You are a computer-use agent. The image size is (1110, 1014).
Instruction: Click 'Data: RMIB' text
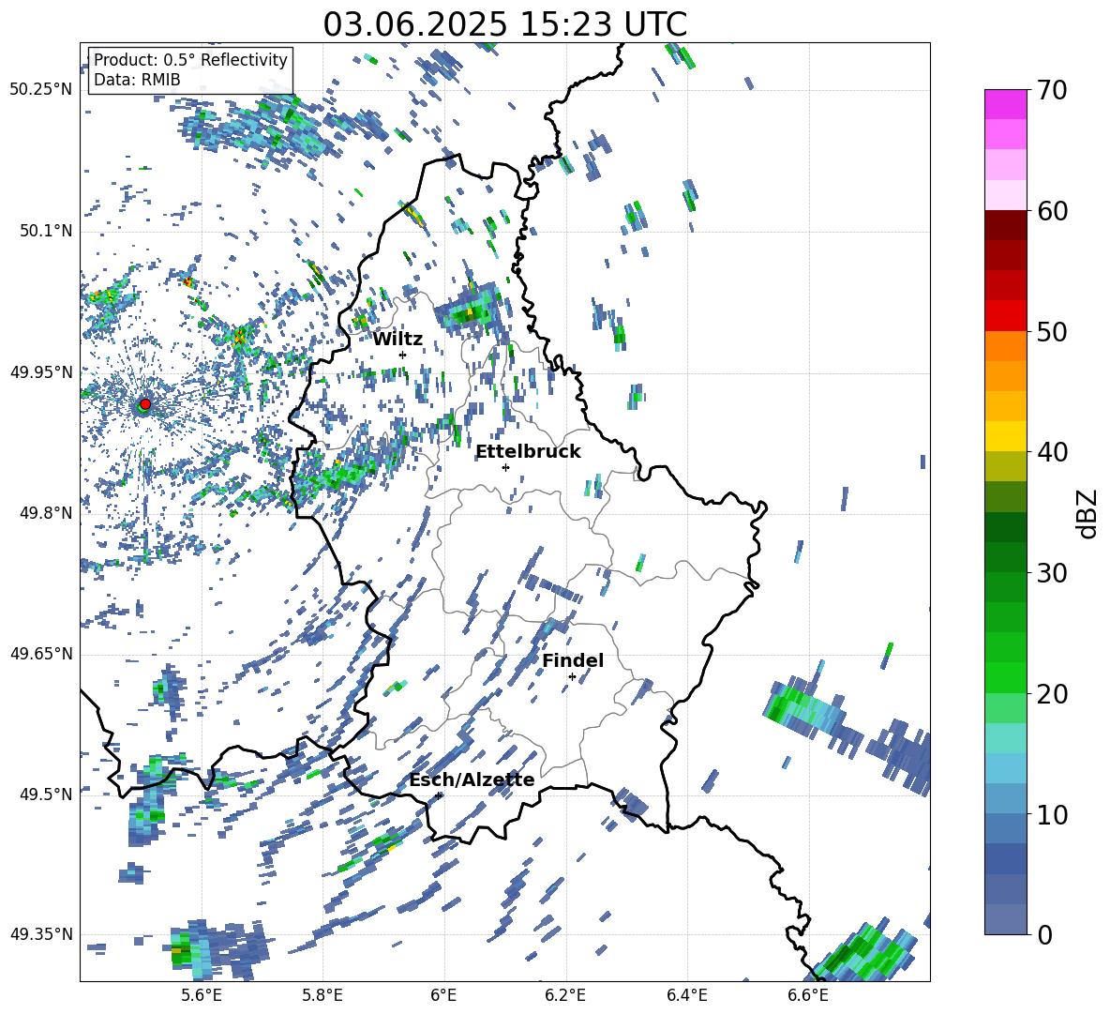tap(137, 80)
